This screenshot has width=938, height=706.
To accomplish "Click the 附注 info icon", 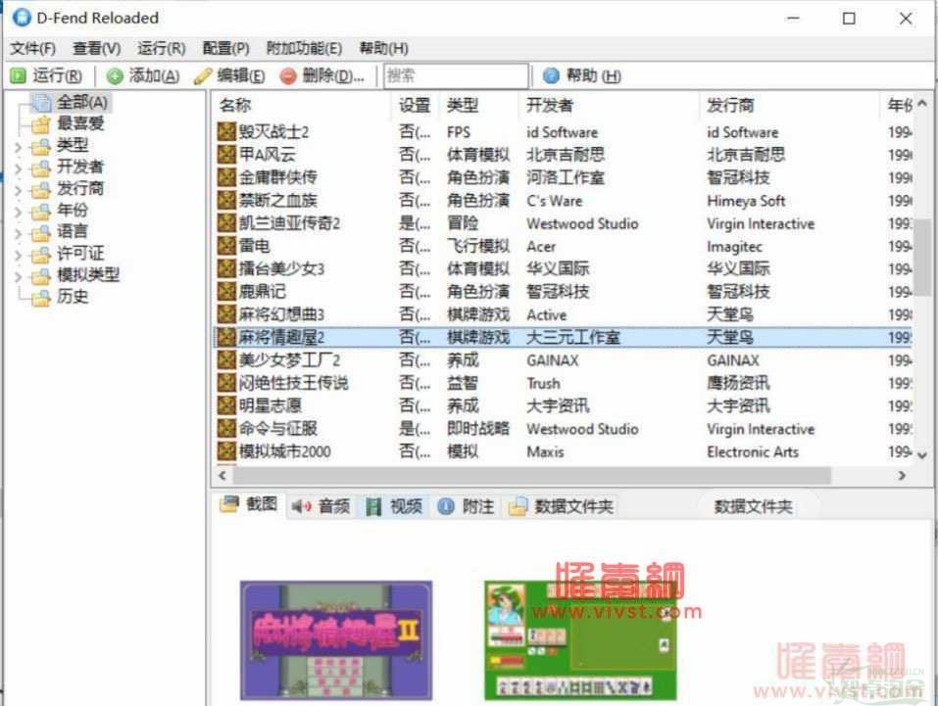I will 446,505.
